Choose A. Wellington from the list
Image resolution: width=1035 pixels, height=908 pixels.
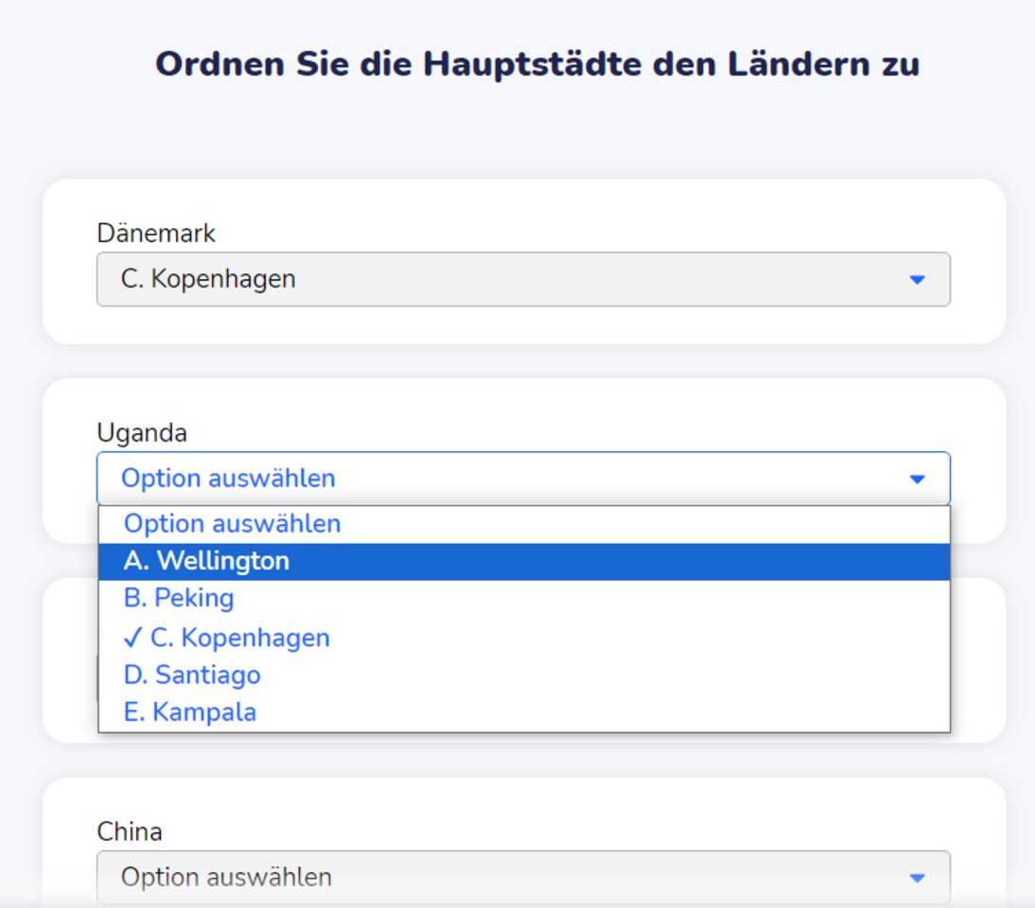coord(206,562)
